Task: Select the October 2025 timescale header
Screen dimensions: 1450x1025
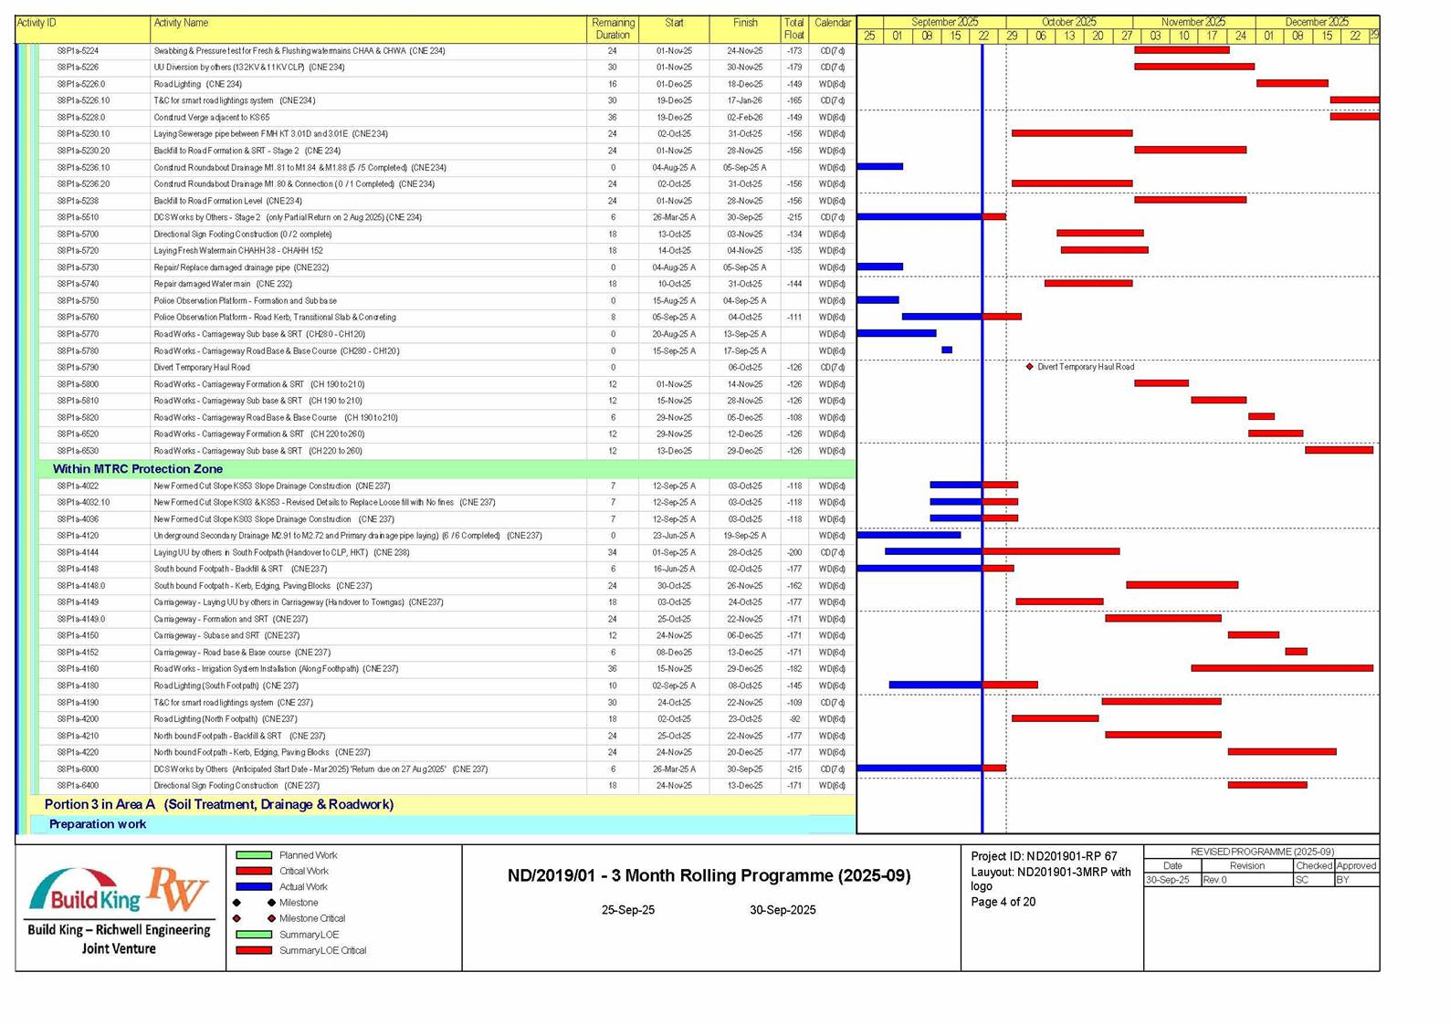Action: 1068,22
